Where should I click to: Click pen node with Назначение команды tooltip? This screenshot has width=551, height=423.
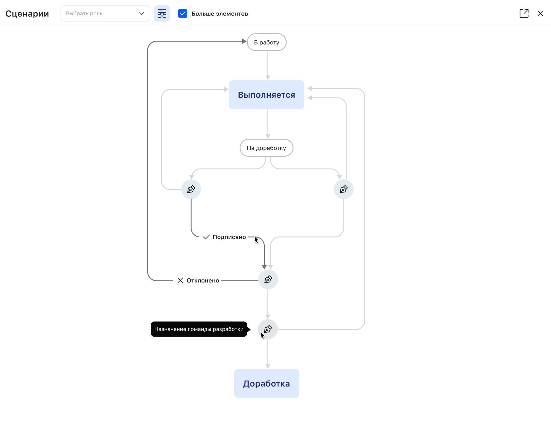[268, 329]
